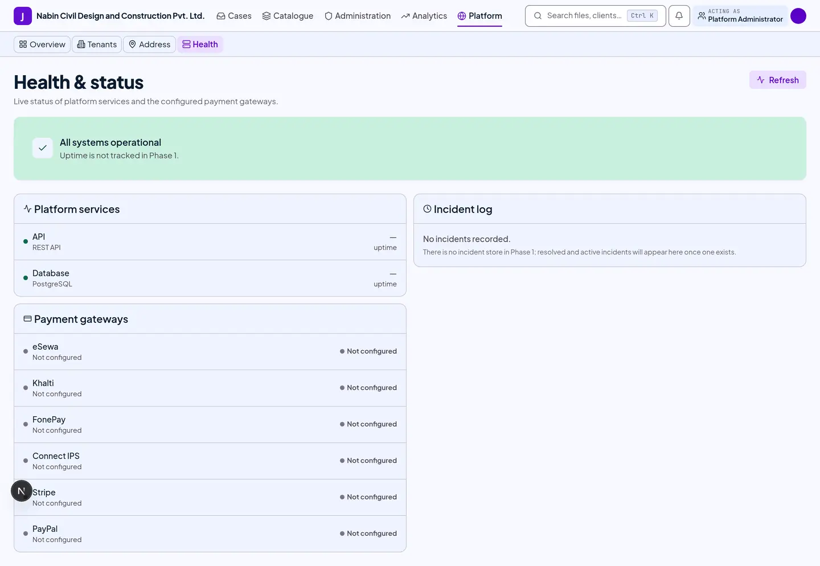Select the Platform menu item

(479, 16)
